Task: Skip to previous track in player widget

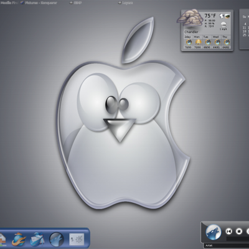Action: pos(229,231)
